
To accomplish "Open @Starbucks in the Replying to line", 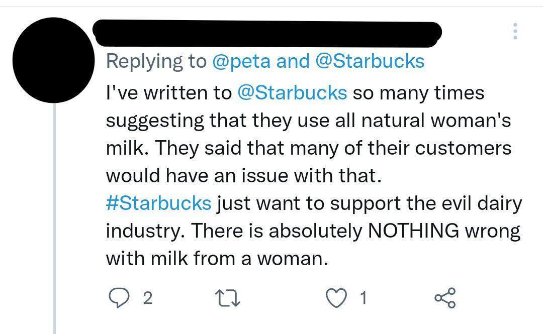I will 370,61.
